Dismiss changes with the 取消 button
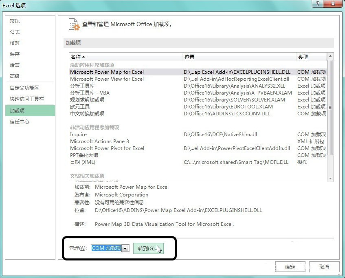This screenshot has width=345, height=278. point(324,267)
